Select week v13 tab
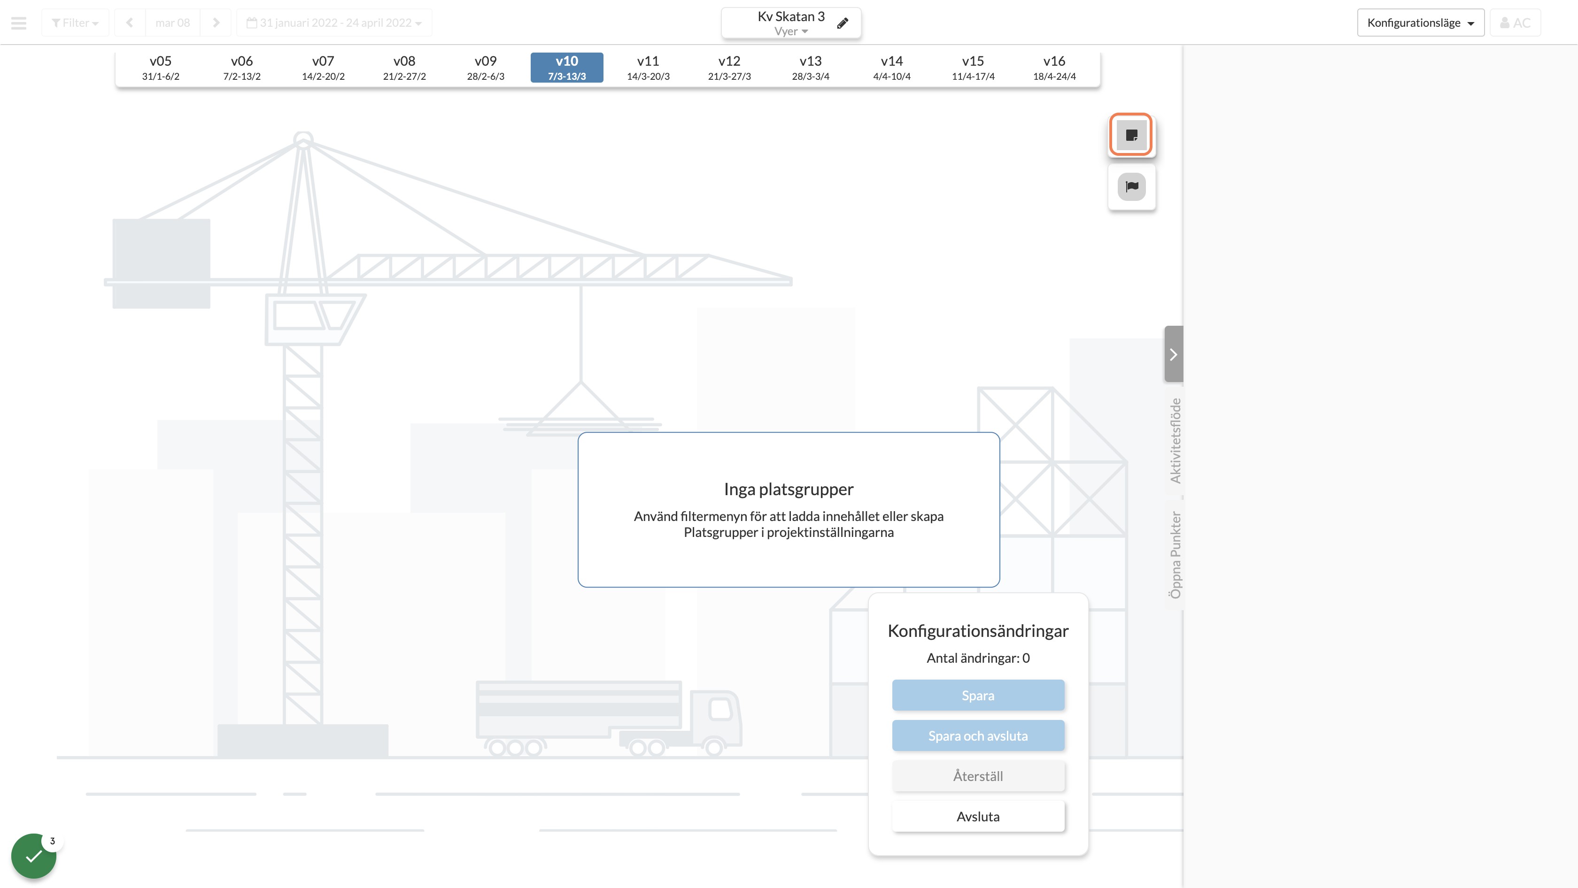1578x888 pixels. [x=811, y=67]
